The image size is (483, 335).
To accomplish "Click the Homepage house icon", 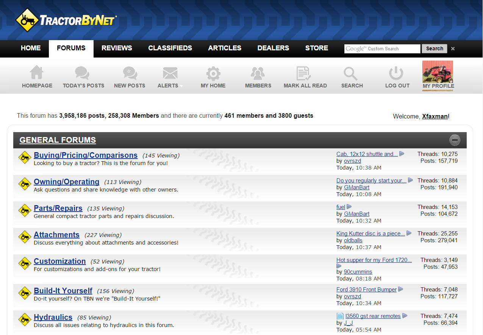I will click(37, 73).
